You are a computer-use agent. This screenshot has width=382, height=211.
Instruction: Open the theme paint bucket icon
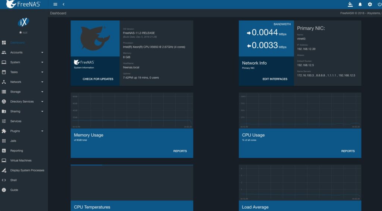[350, 4]
